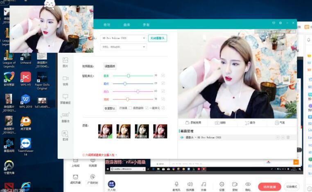312x192 pixels.
Task: Open the settings gear in teal title bar
Action: click(280, 23)
